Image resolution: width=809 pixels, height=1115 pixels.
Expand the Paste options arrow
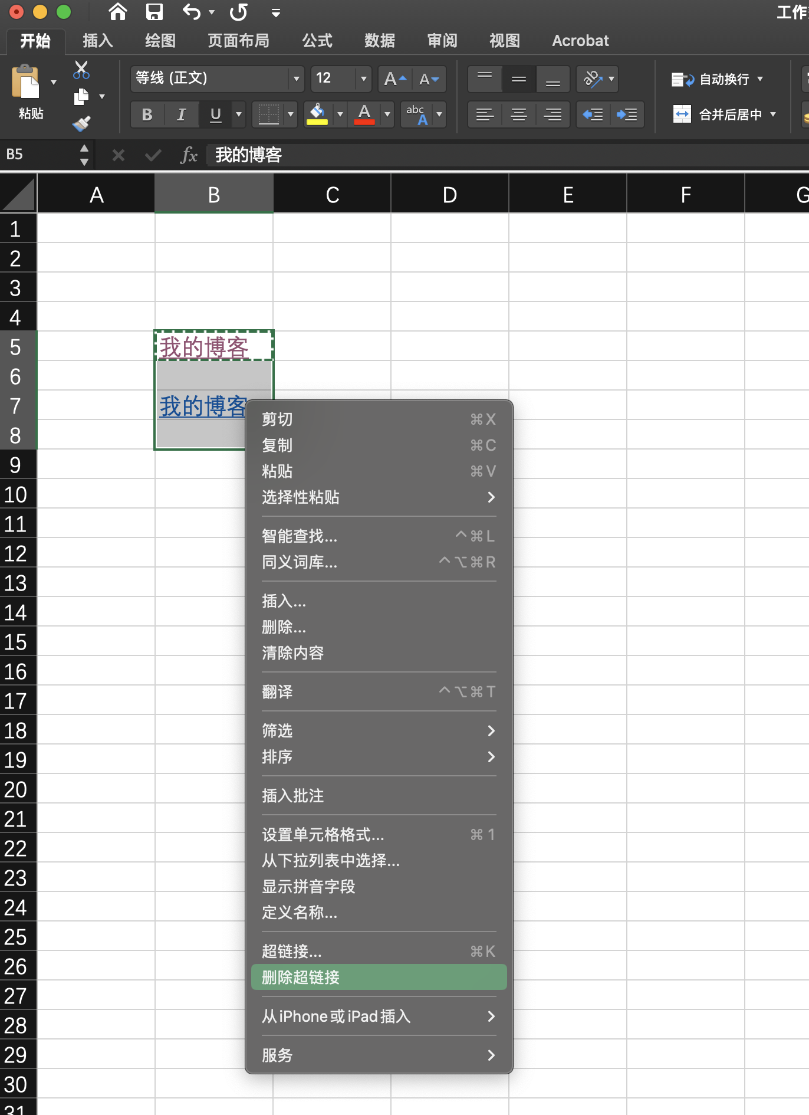coord(54,82)
